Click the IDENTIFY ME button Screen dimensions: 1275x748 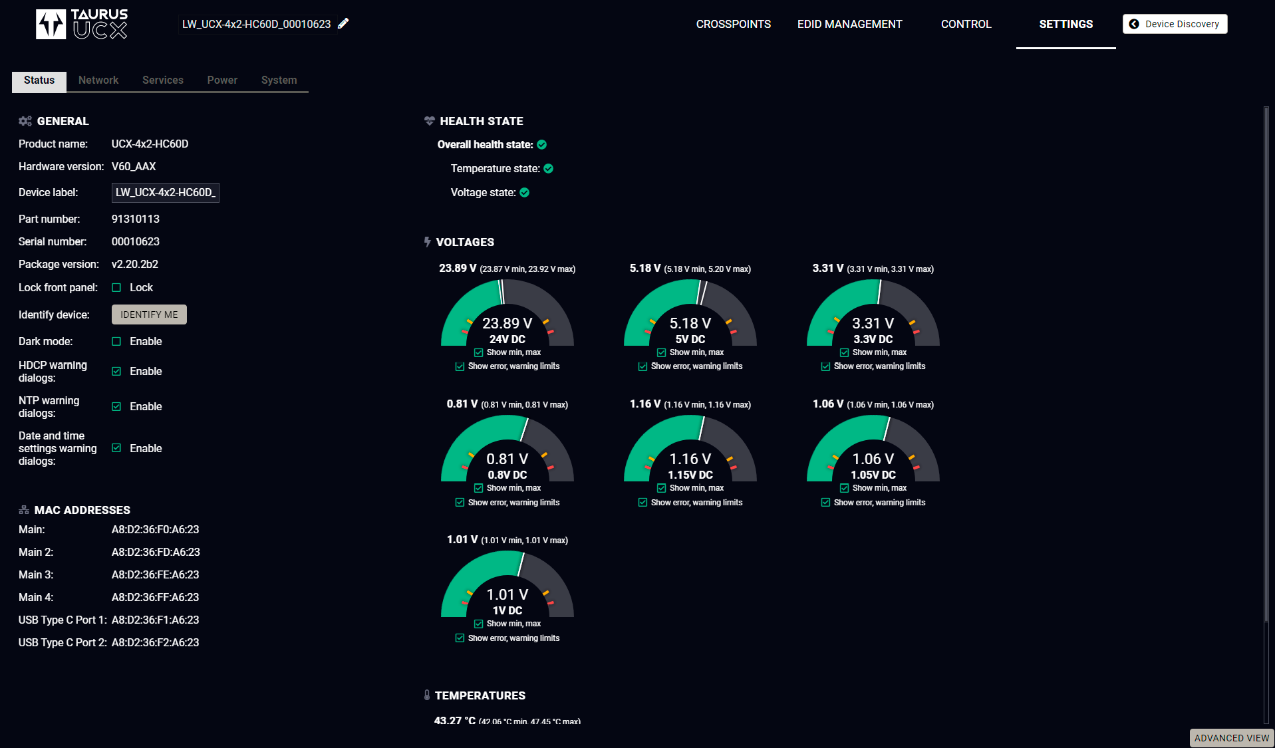tap(149, 314)
